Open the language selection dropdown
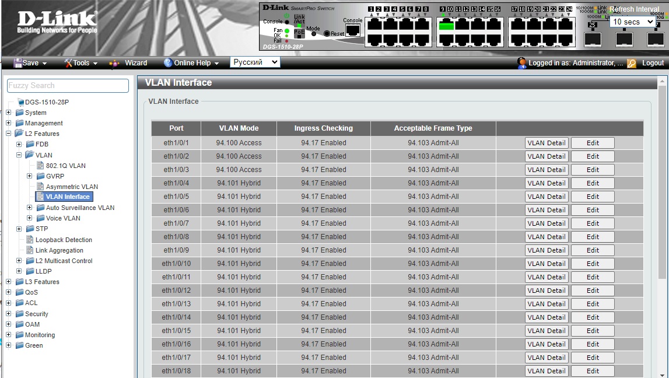This screenshot has width=669, height=378. pos(255,62)
